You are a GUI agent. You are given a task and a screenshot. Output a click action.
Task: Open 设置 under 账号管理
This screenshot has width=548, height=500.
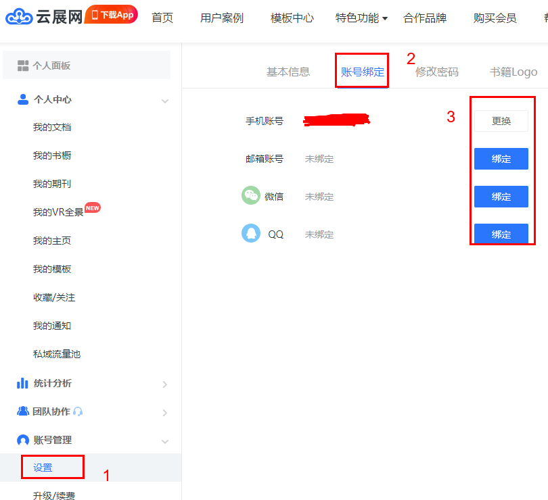43,468
